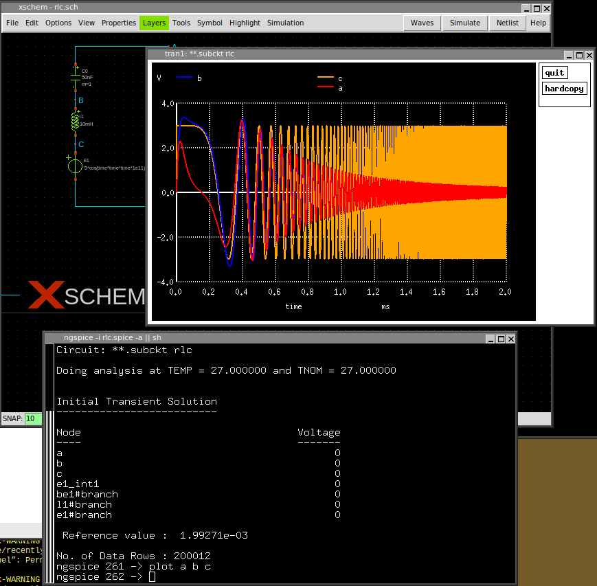Close the ngspice terminal window

[510, 339]
